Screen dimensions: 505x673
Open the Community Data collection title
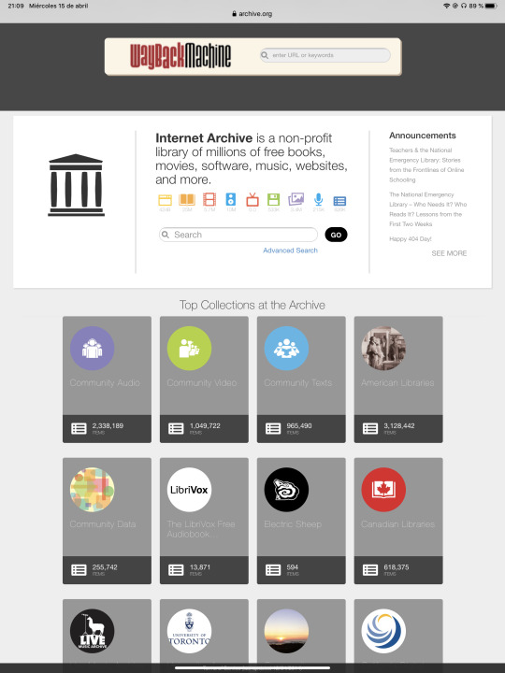[103, 524]
